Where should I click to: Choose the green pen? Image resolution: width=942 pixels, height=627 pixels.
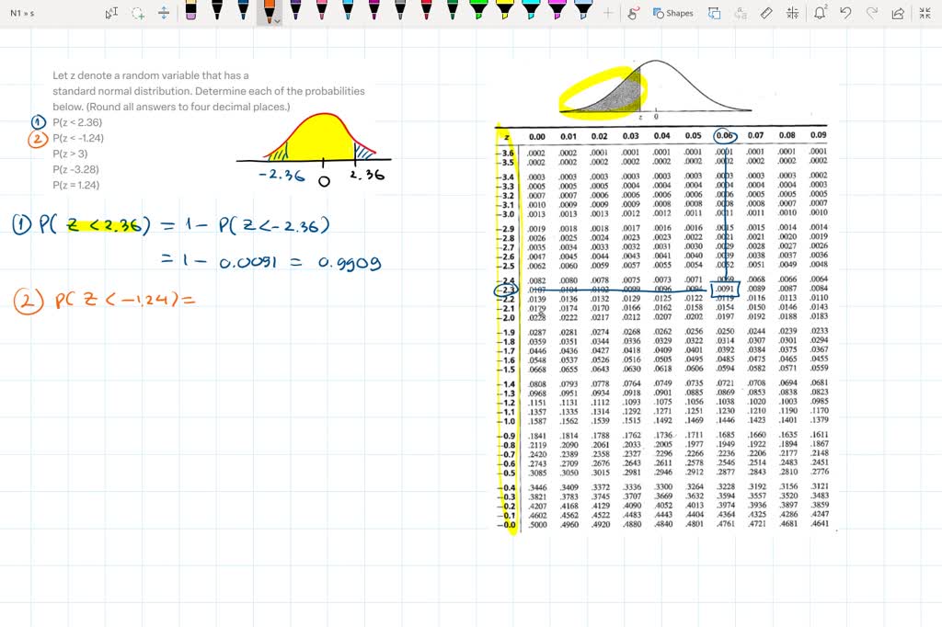(x=452, y=13)
